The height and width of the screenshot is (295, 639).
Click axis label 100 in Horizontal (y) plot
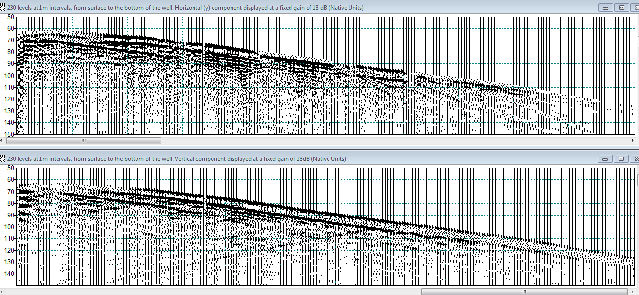tap(8, 76)
